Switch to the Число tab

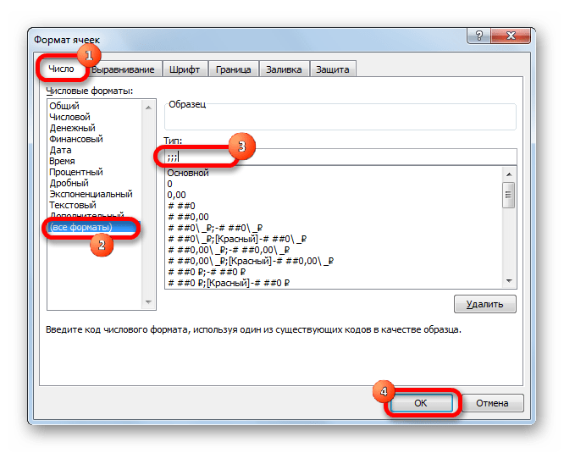(x=62, y=69)
